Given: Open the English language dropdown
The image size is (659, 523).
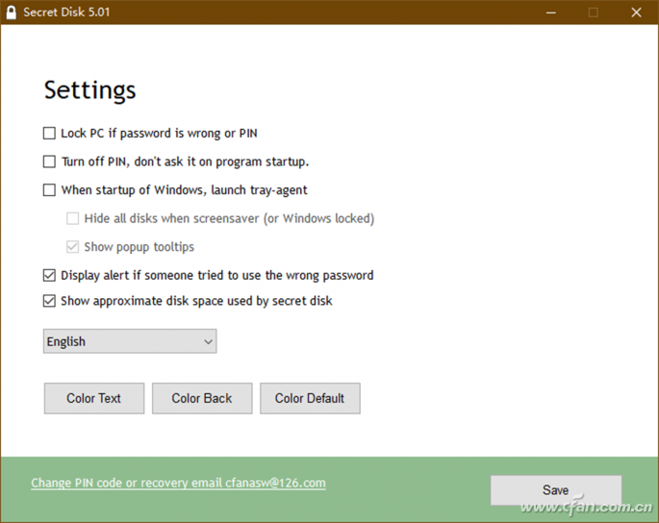Looking at the screenshot, I should pyautogui.click(x=130, y=341).
